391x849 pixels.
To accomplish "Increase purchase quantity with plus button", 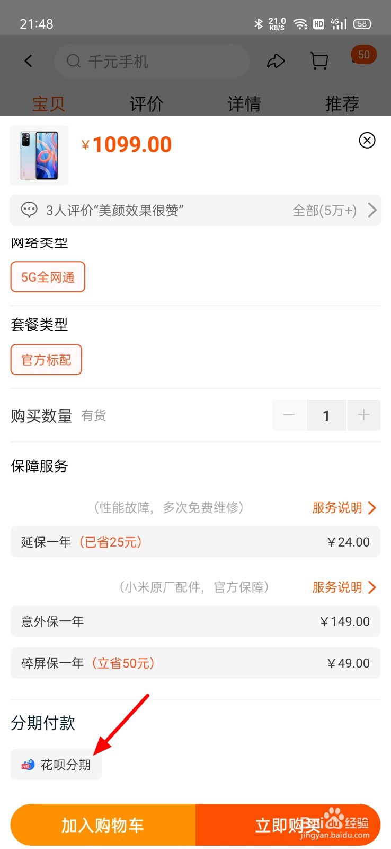I will tap(364, 415).
